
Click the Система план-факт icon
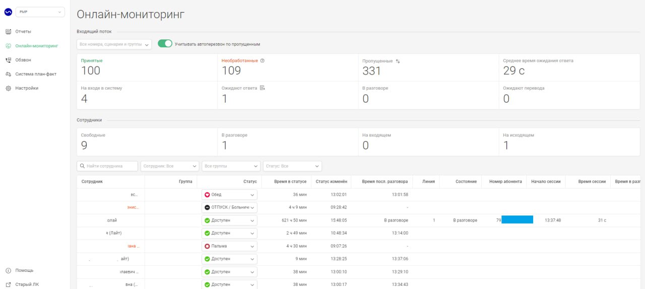8,74
